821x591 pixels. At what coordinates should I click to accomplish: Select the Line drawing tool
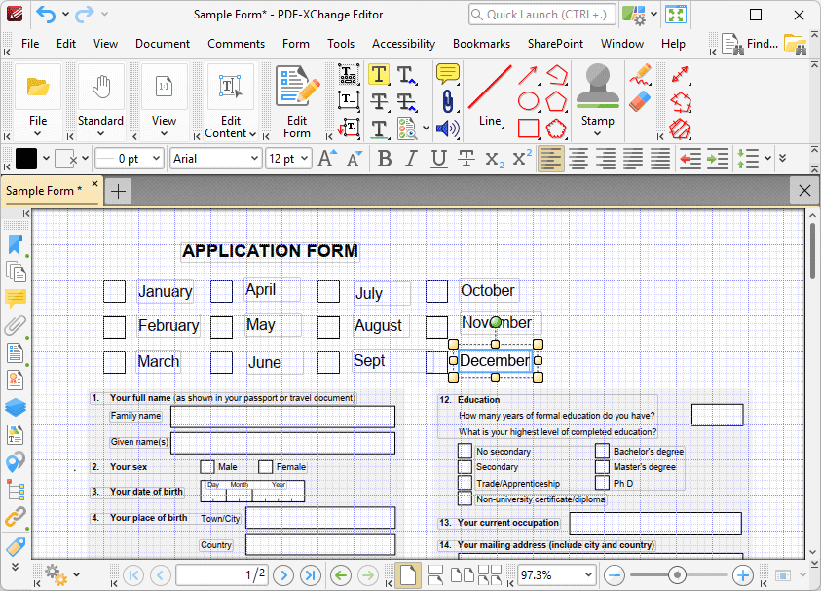pyautogui.click(x=490, y=96)
